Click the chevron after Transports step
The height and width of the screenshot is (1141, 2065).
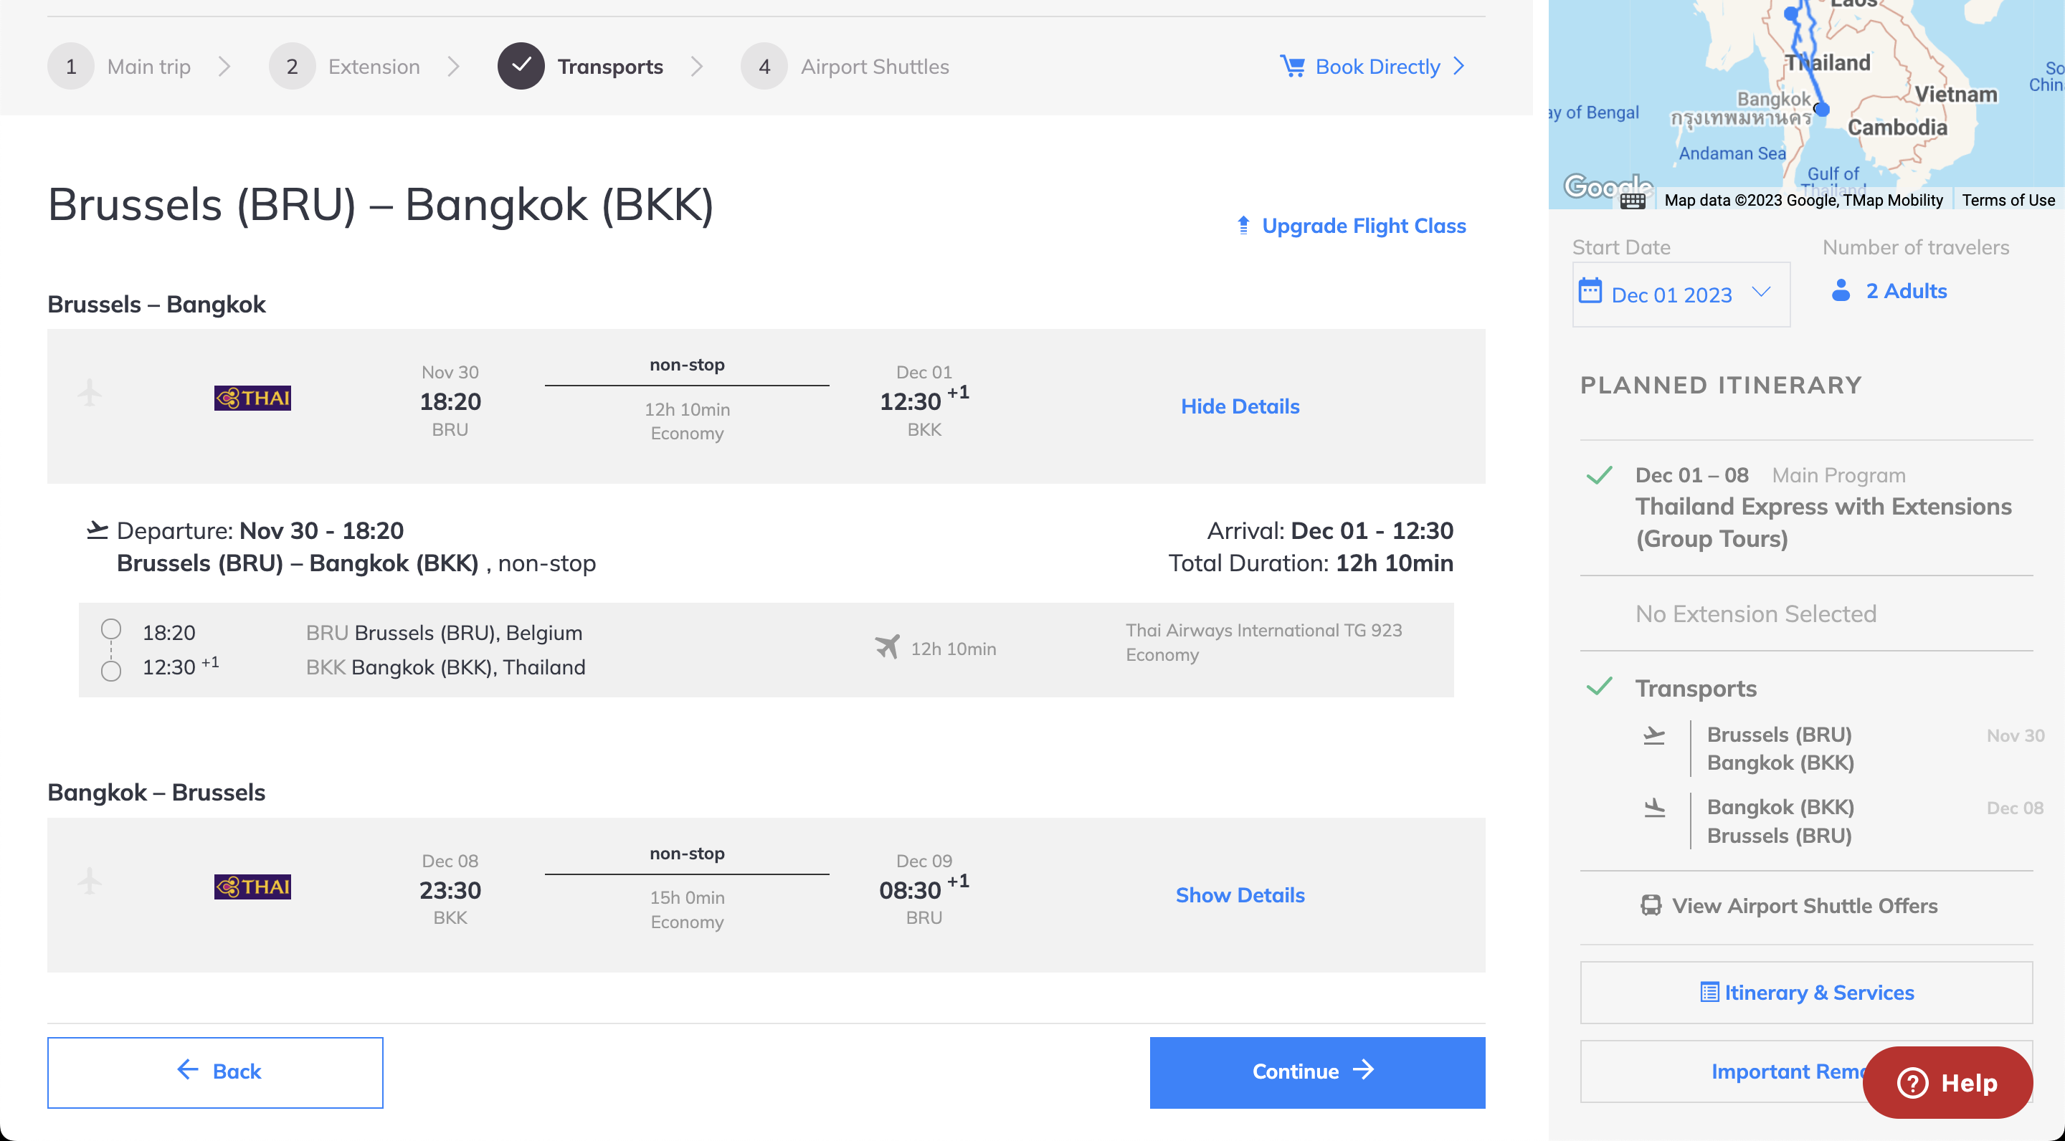click(697, 66)
